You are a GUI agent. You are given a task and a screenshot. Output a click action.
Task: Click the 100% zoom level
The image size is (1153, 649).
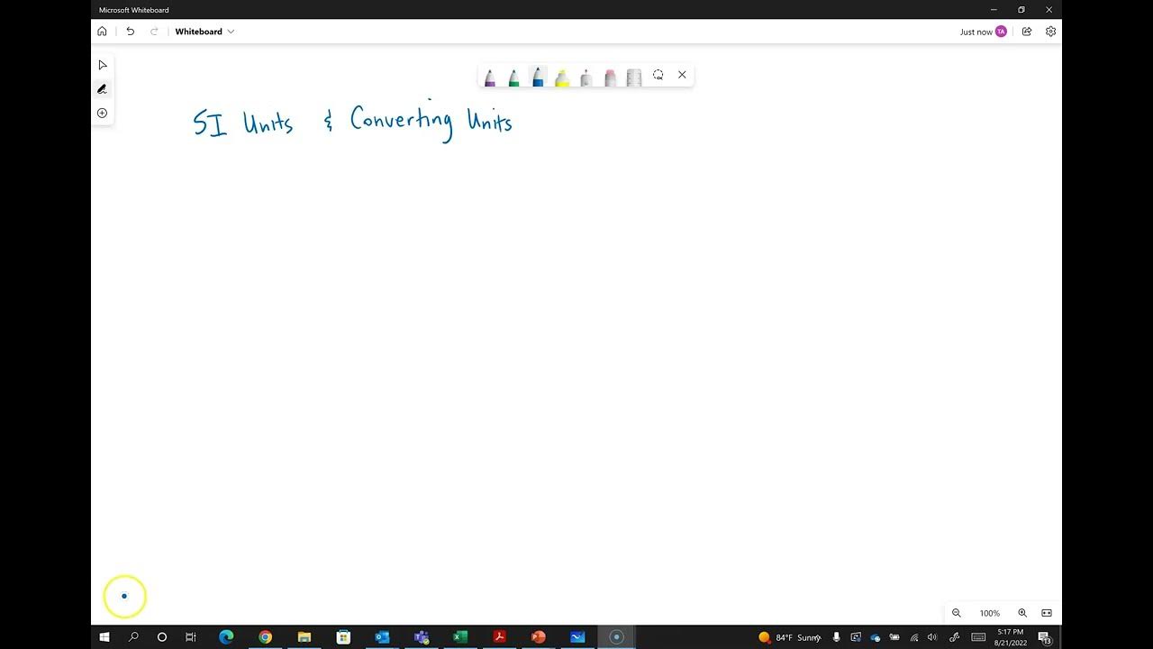coord(989,613)
